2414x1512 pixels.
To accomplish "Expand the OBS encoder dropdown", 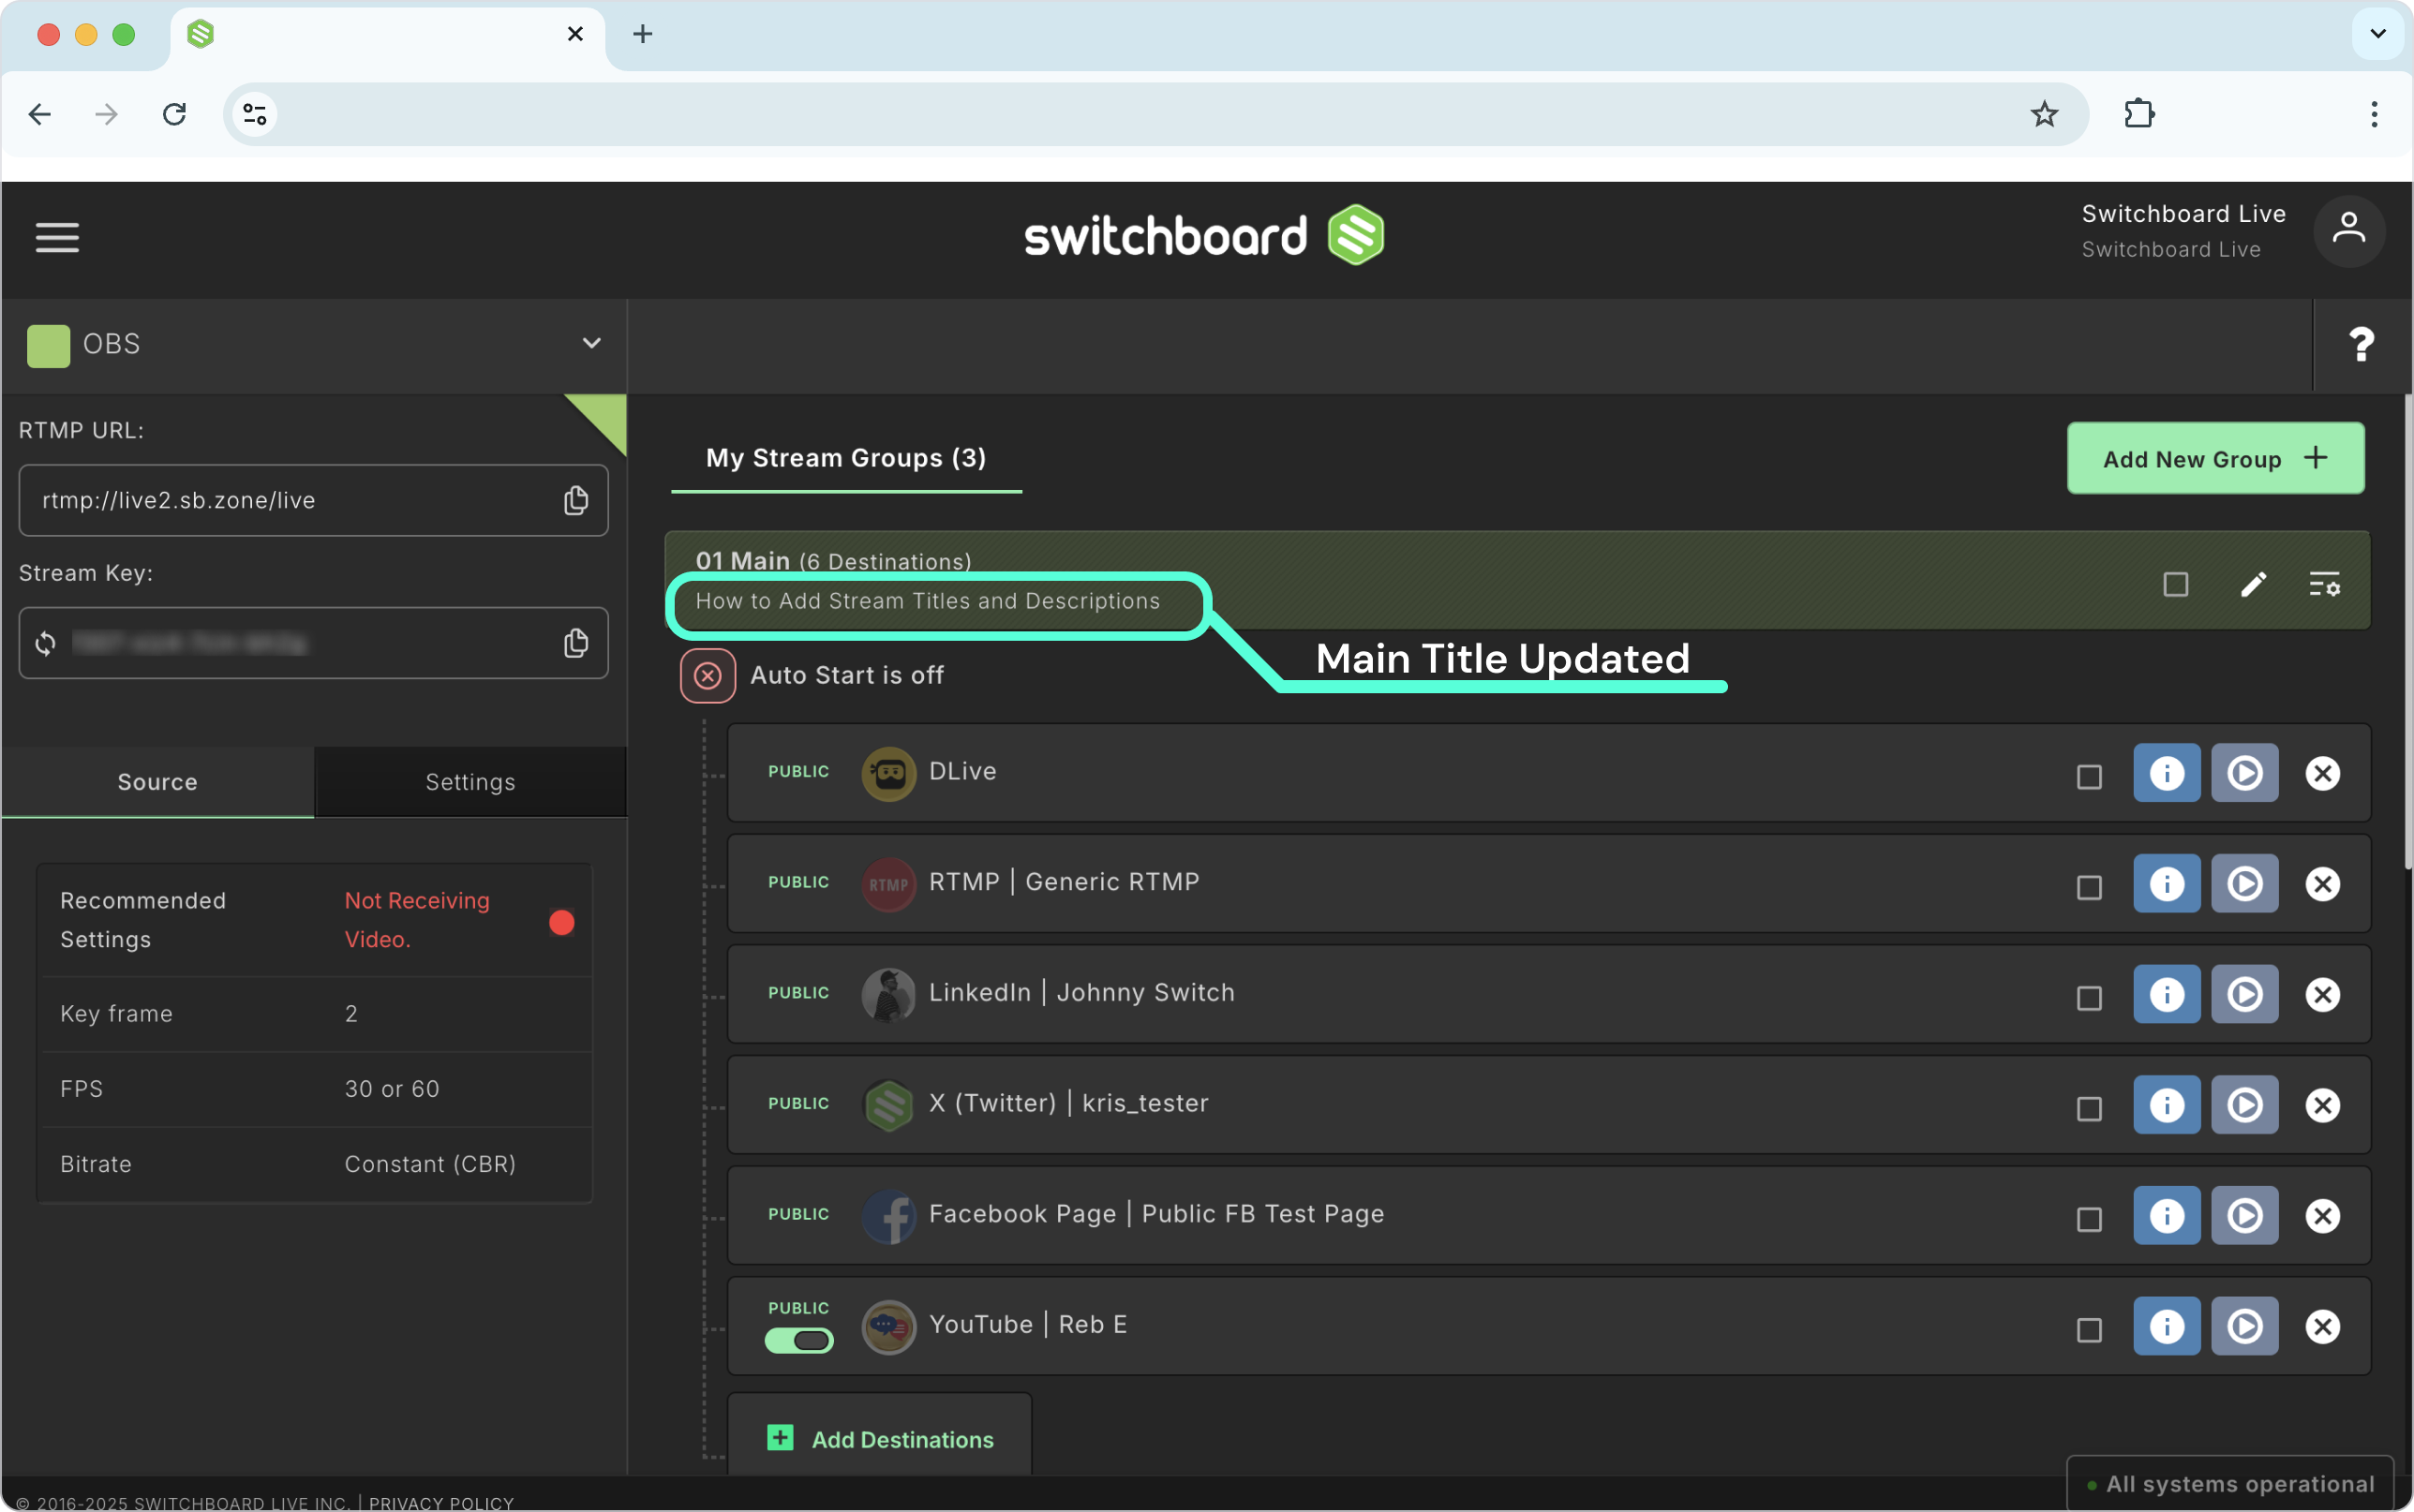I will point(592,344).
